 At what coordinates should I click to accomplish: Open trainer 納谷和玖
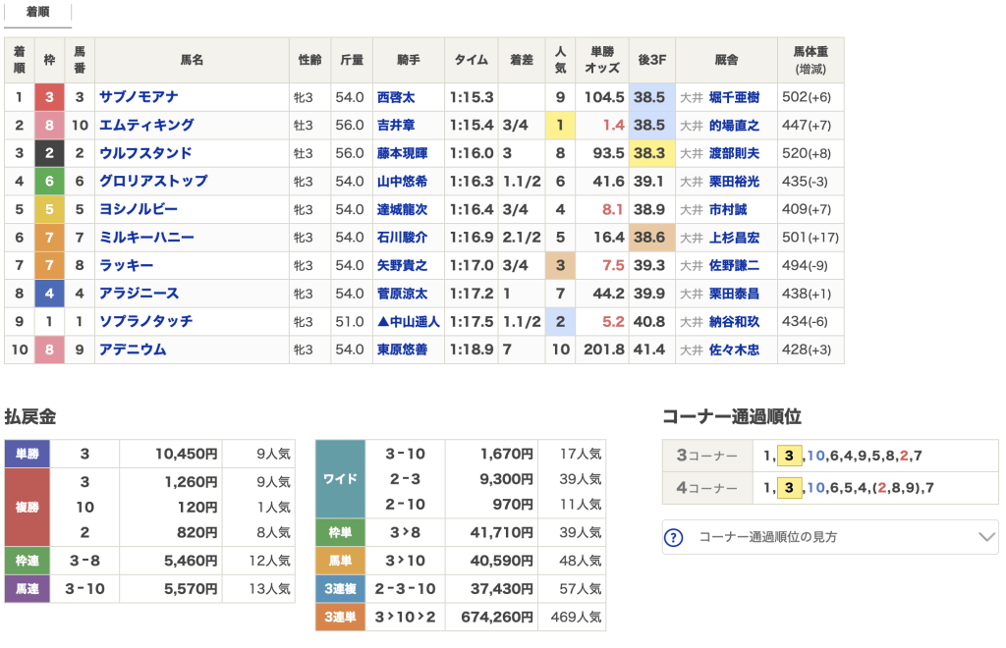pos(734,322)
